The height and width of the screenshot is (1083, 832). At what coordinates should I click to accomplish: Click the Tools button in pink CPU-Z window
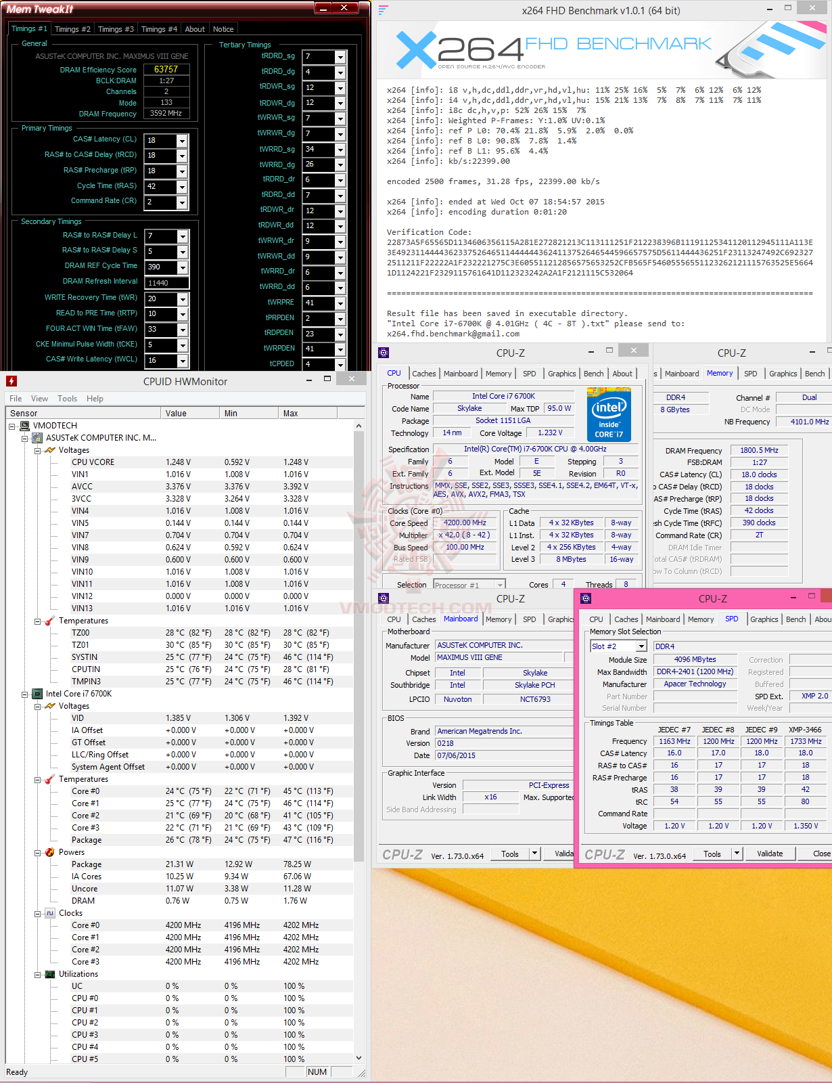[712, 854]
